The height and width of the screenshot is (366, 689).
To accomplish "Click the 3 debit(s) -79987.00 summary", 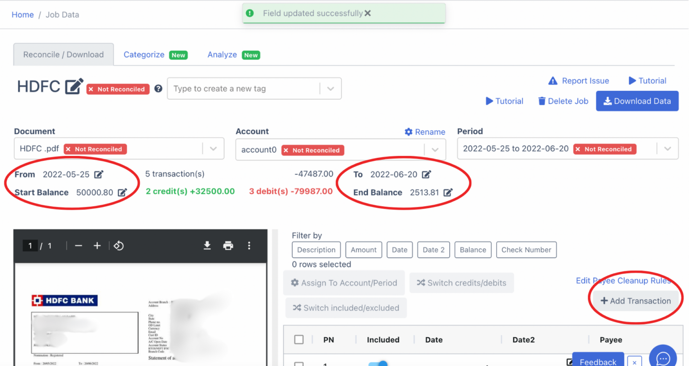I will pos(291,191).
